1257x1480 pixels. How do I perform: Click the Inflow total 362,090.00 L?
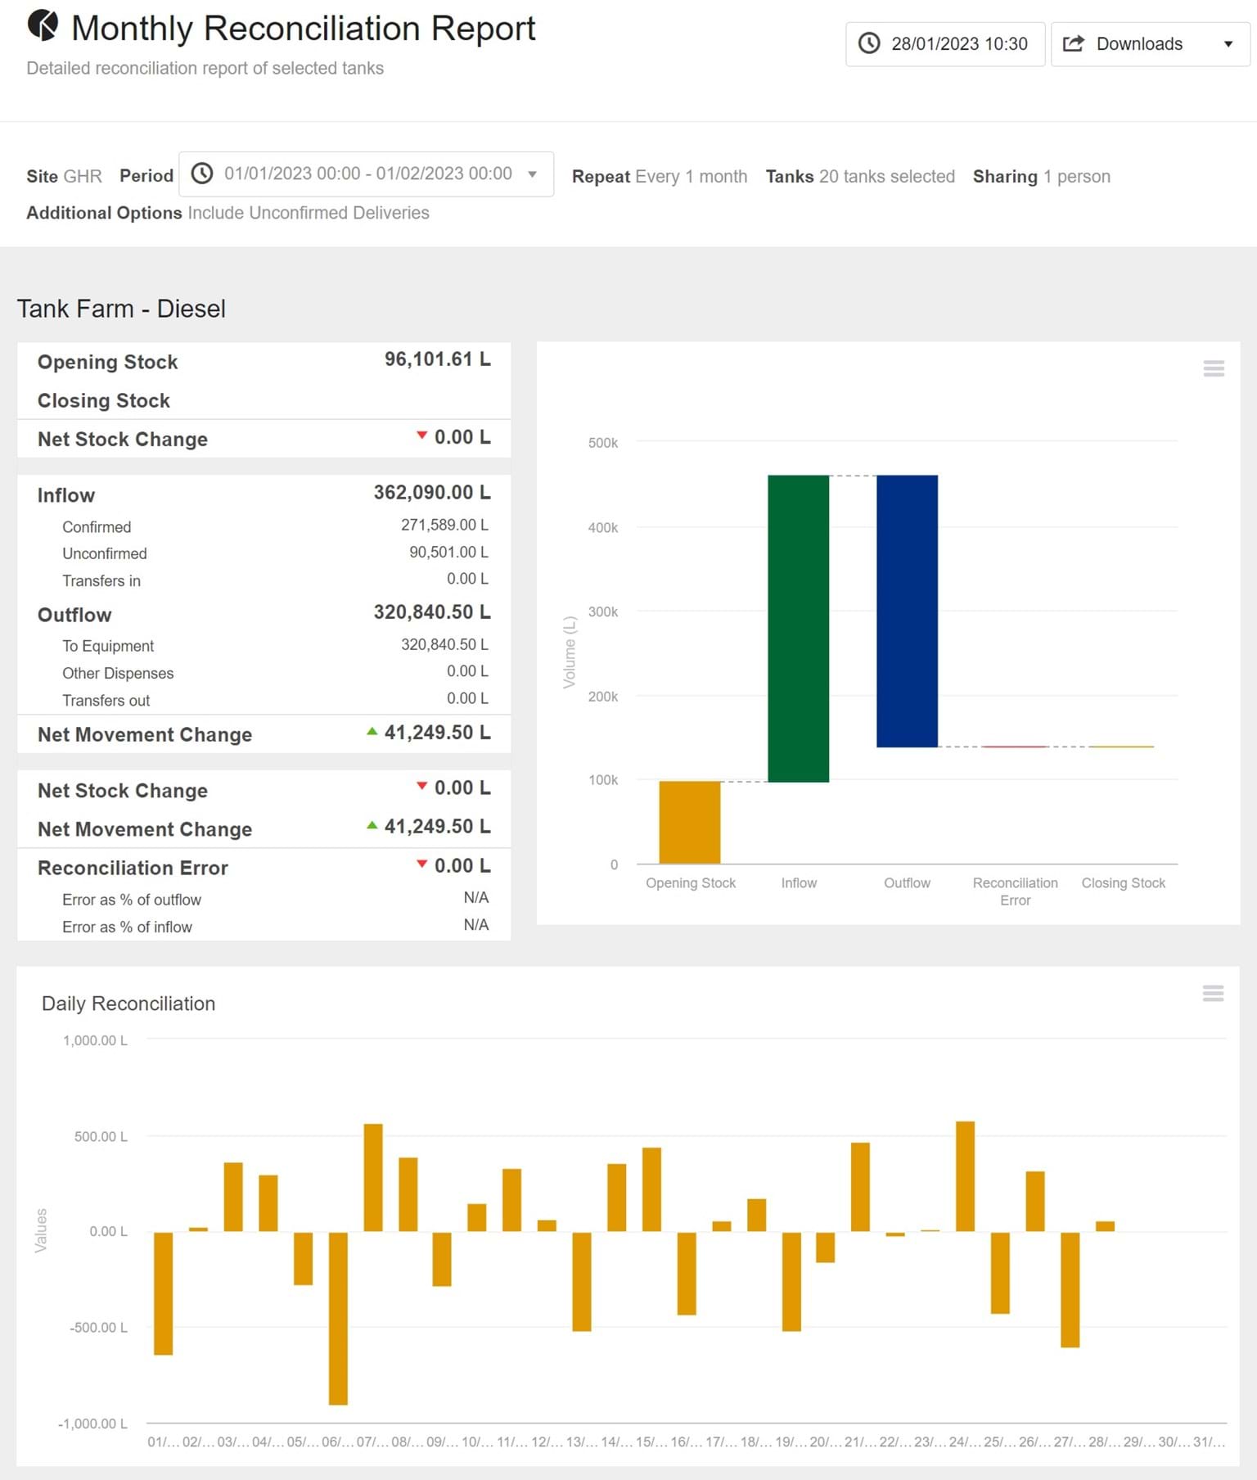pyautogui.click(x=432, y=493)
